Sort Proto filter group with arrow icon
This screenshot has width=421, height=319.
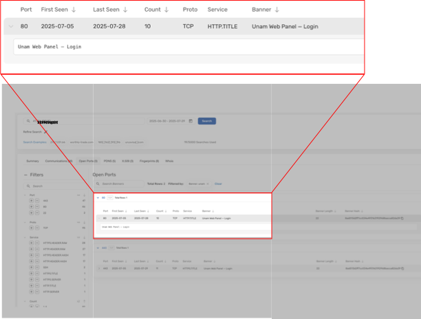click(x=84, y=223)
